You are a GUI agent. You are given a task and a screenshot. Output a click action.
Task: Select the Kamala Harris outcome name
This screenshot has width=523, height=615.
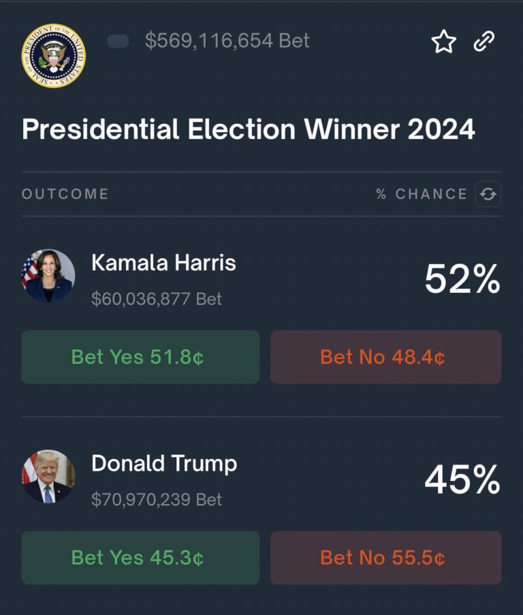(x=163, y=263)
